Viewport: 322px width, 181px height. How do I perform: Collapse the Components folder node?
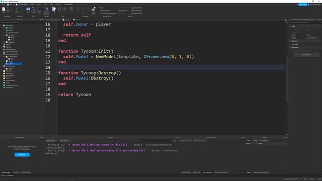4,57
